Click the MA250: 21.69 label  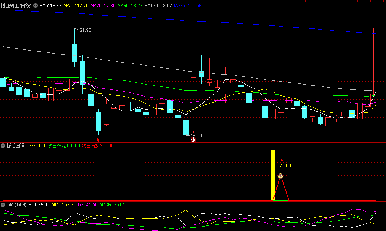[188, 5]
